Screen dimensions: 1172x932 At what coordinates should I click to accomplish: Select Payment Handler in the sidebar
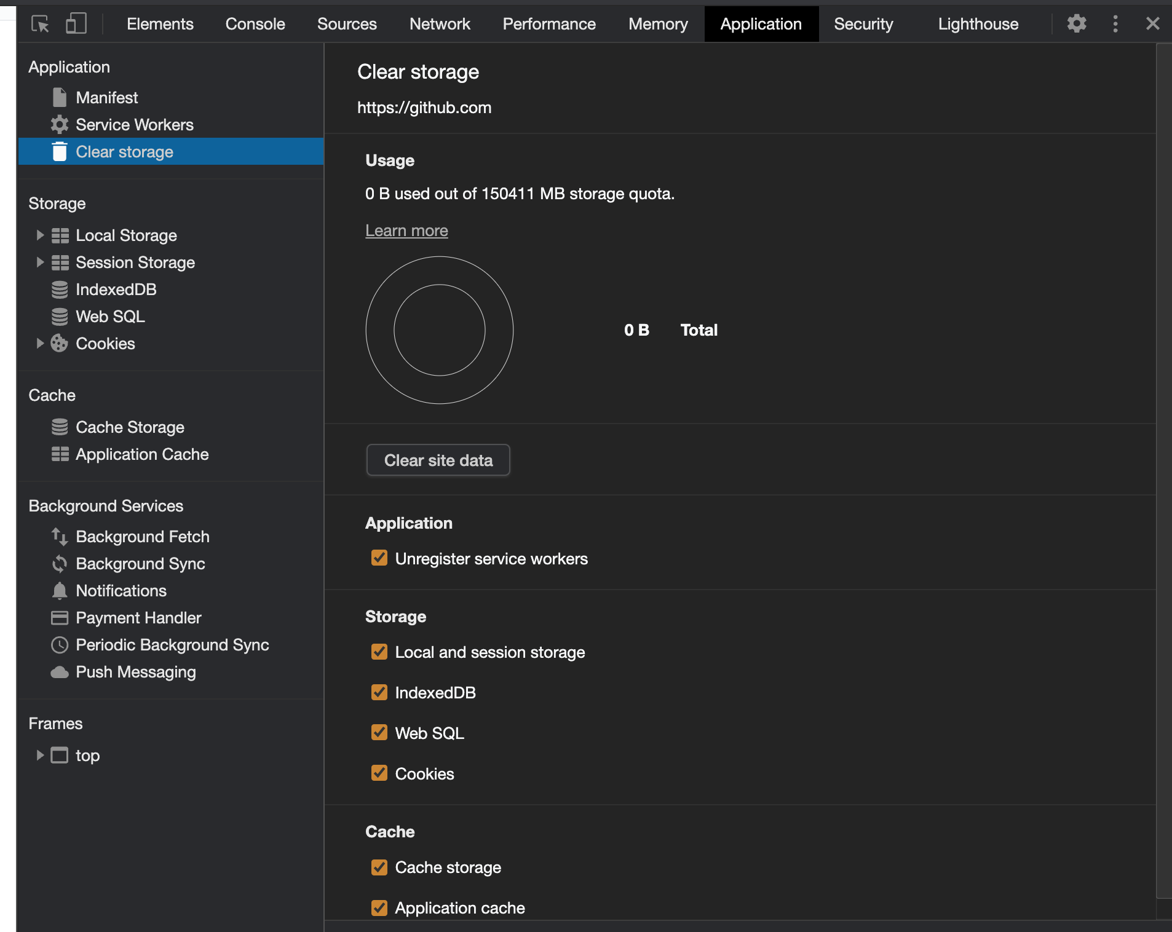coord(171,618)
